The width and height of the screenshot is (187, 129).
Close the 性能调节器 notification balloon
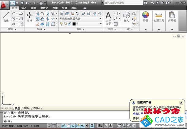pyautogui.click(x=181, y=103)
